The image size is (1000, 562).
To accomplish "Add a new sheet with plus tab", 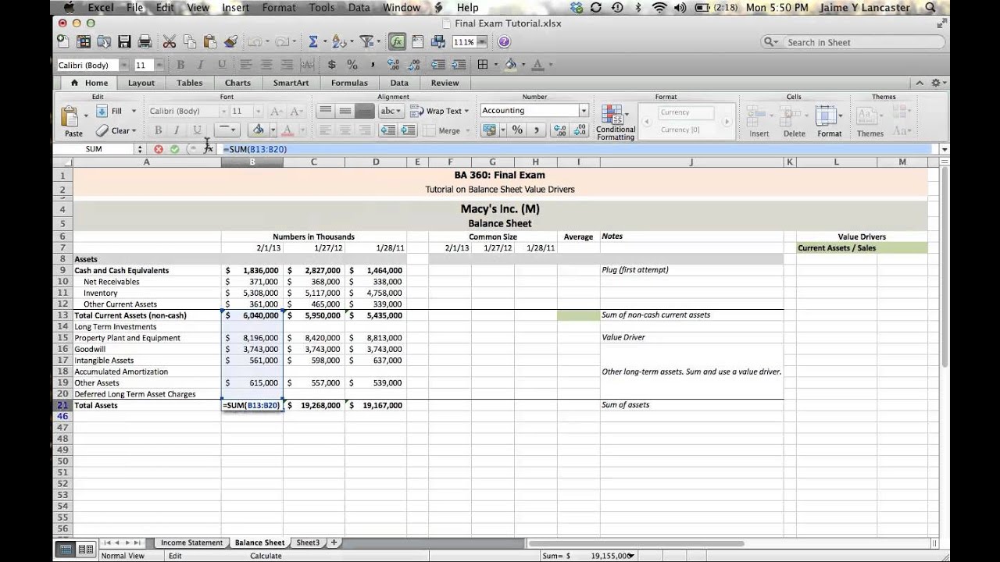I will coord(334,542).
